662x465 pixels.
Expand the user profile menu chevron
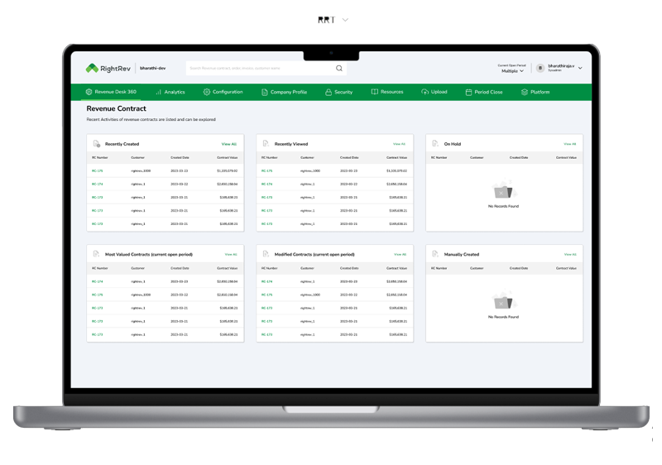[x=580, y=68]
